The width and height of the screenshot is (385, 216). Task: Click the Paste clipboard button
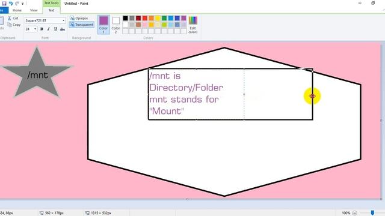coord(1,23)
